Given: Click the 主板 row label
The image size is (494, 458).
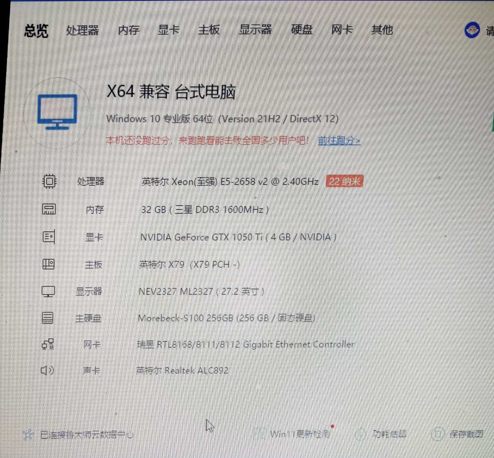Looking at the screenshot, I should [x=93, y=265].
